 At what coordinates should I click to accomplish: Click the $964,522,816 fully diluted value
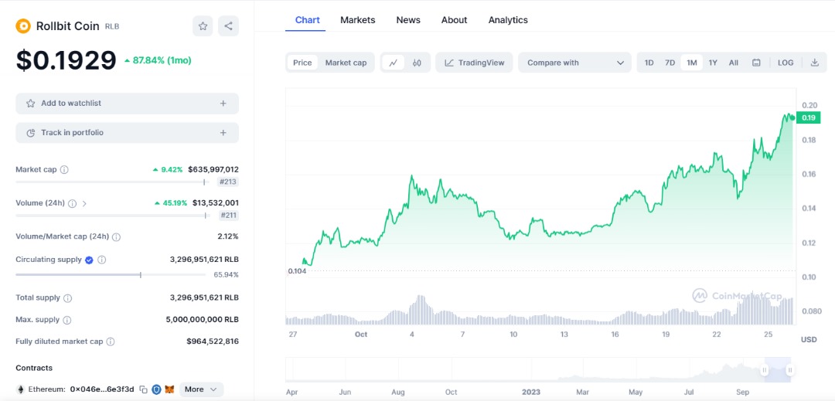point(213,342)
